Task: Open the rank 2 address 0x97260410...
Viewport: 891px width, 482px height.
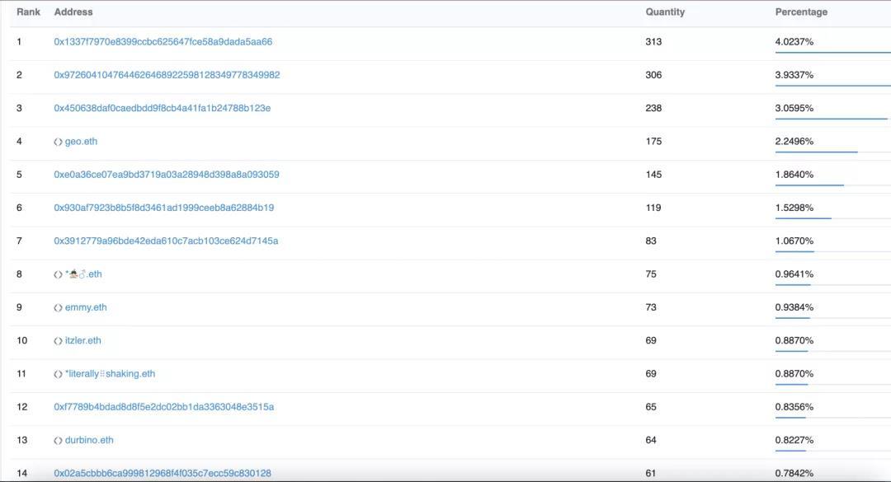Action: tap(167, 75)
